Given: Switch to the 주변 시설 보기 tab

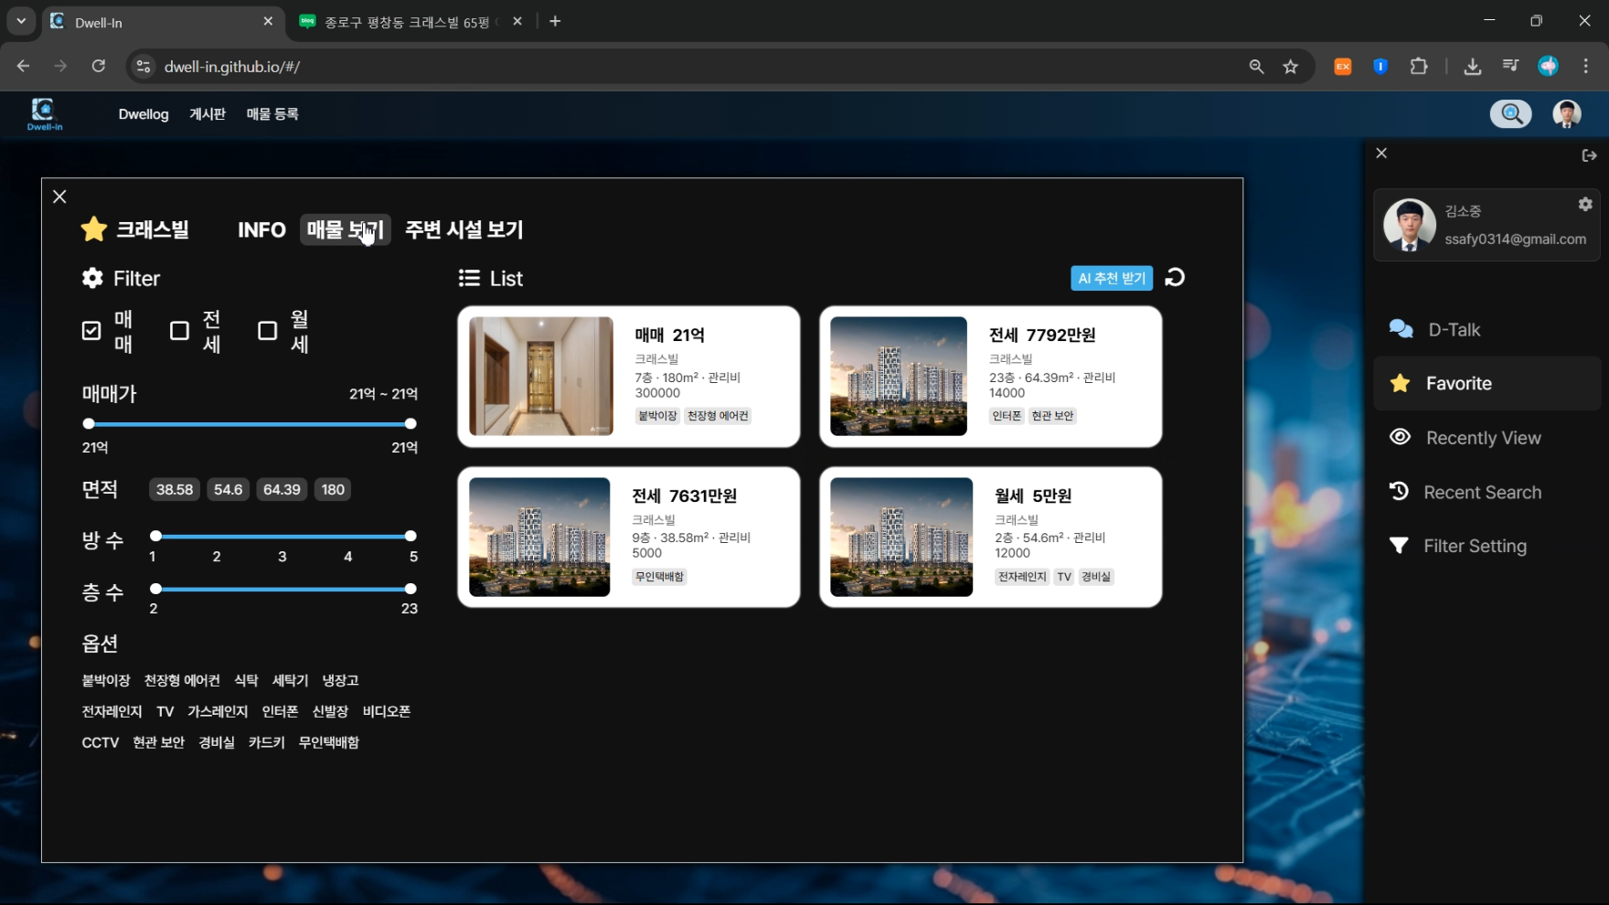Looking at the screenshot, I should coord(464,229).
